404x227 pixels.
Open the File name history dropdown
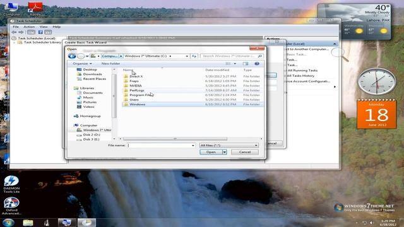point(193,146)
